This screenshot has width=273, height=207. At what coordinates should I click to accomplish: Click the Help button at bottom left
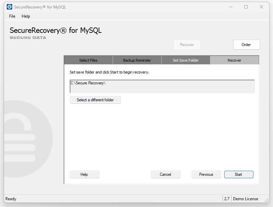coord(84,174)
